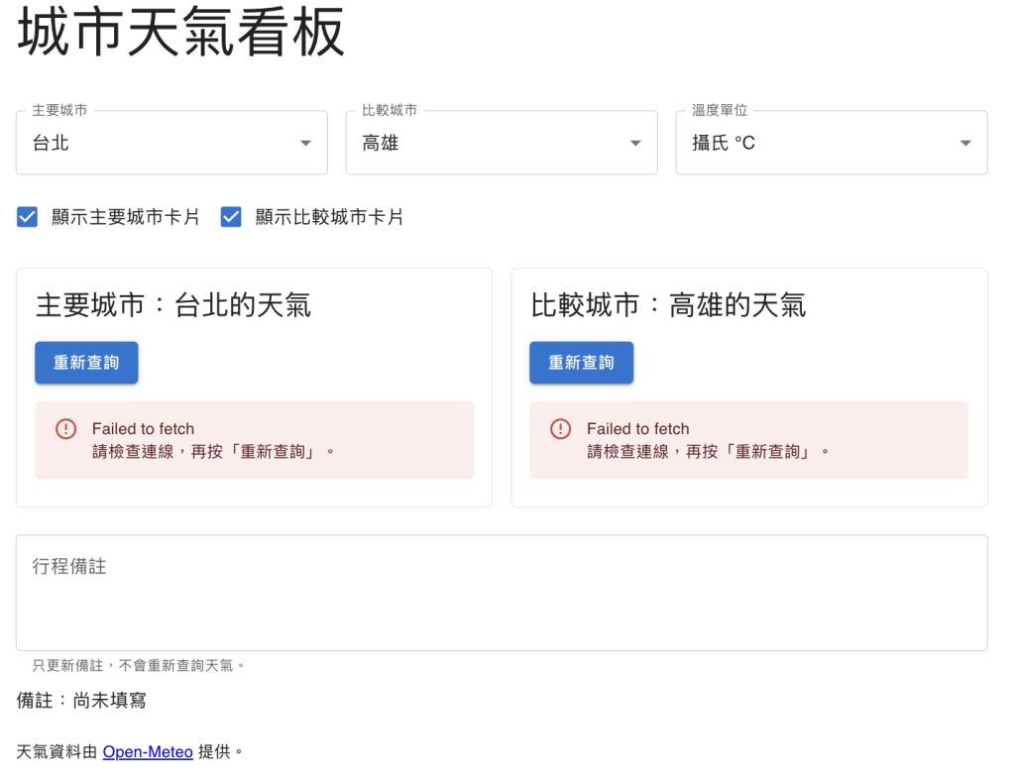Open the 比較城市 dropdown
This screenshot has width=1015, height=780.
[502, 143]
